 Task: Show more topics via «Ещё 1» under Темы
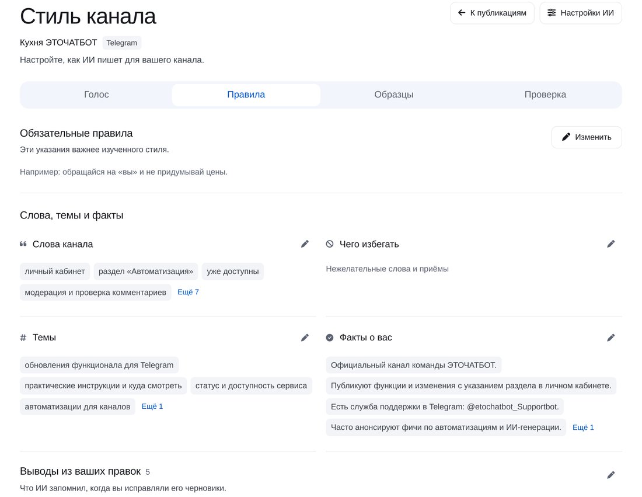coord(152,406)
